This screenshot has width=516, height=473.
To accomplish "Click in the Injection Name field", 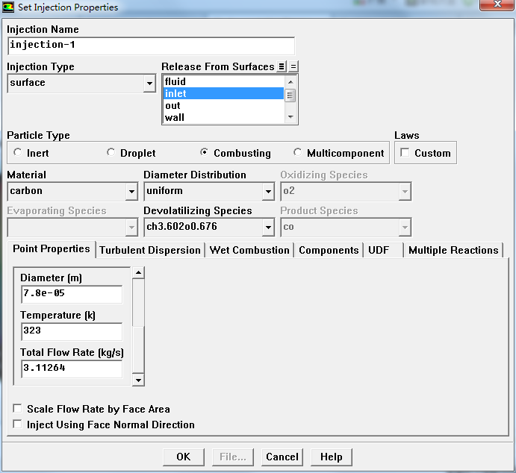I will (x=150, y=46).
